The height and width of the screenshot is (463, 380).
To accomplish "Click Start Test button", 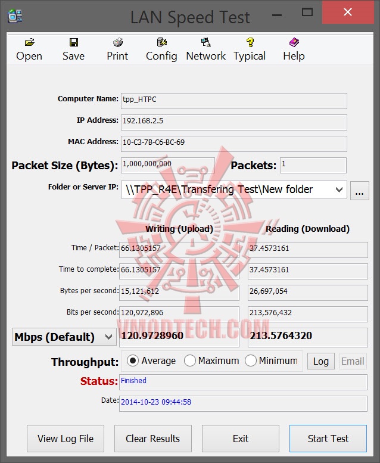I will point(328,439).
